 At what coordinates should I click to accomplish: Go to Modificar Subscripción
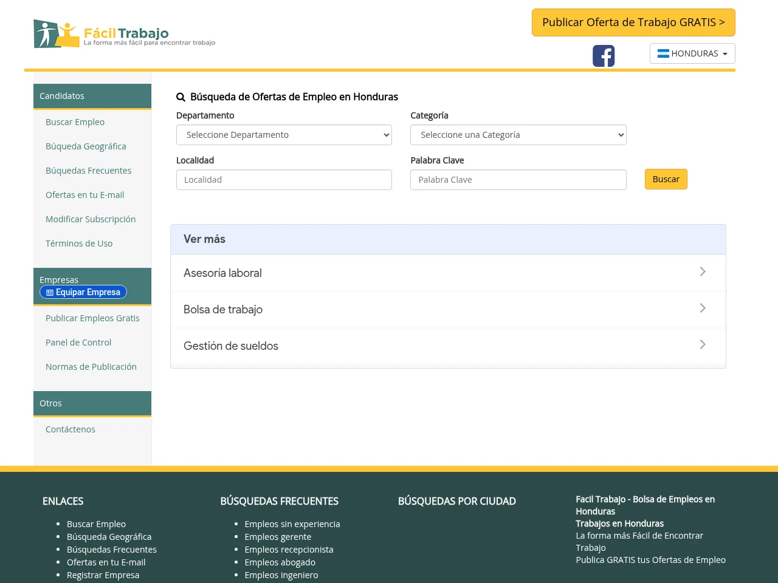coord(91,219)
